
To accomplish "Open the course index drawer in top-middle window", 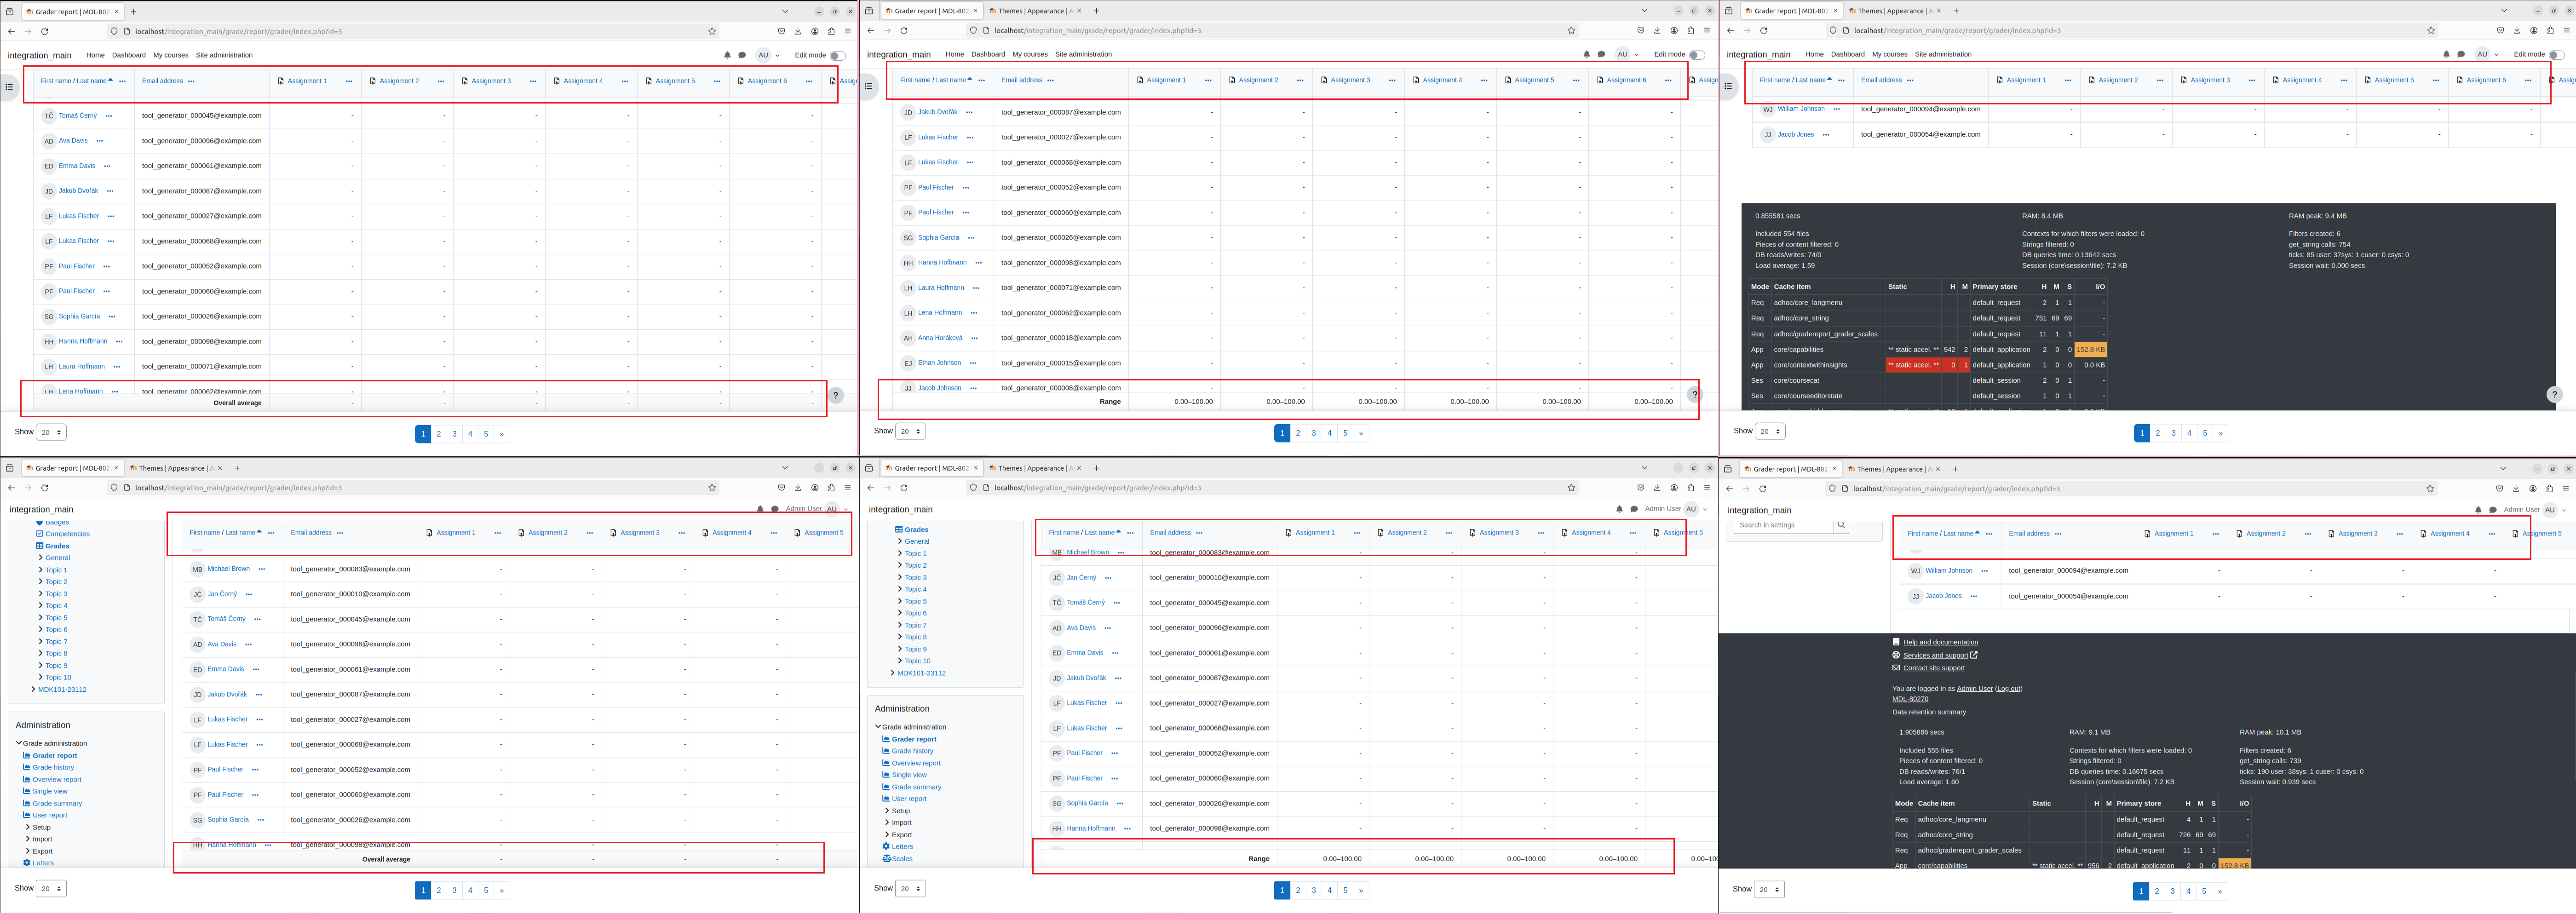I will click(x=868, y=86).
